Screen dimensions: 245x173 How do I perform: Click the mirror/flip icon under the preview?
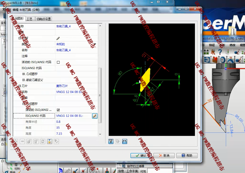[118, 141]
